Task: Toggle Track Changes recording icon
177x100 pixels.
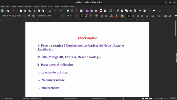Action: 145,11
